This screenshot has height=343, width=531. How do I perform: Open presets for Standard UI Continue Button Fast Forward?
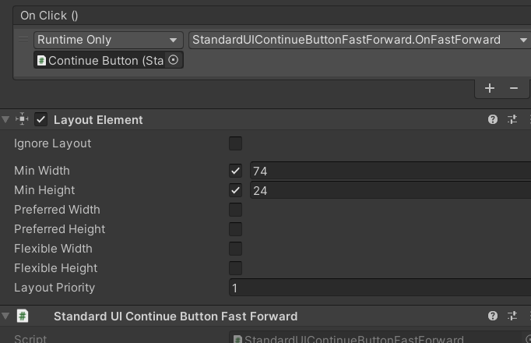coord(512,316)
